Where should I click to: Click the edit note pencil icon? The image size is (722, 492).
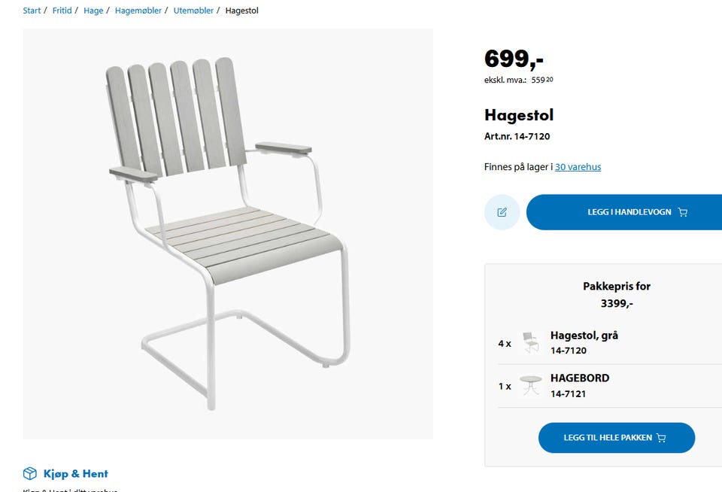(x=502, y=212)
